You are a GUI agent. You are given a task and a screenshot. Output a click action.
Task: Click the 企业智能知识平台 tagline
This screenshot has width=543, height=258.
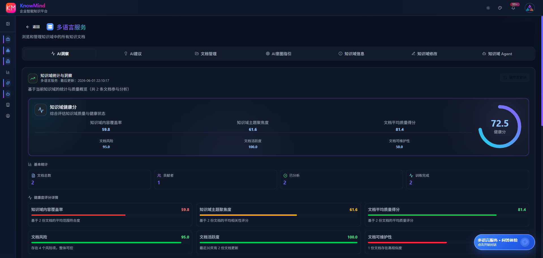click(x=34, y=11)
